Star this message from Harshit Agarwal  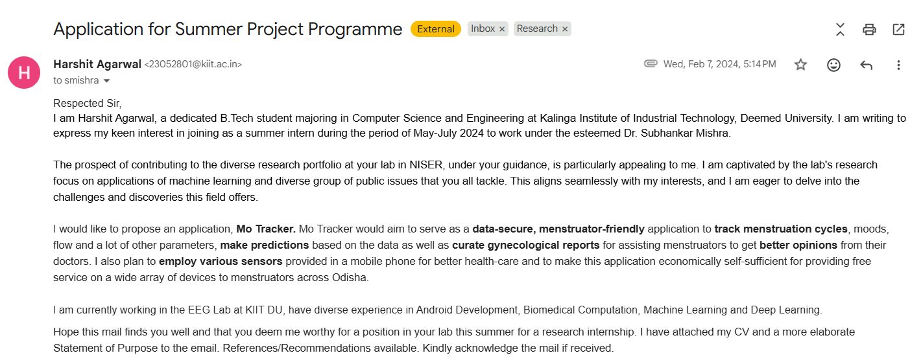tap(800, 64)
